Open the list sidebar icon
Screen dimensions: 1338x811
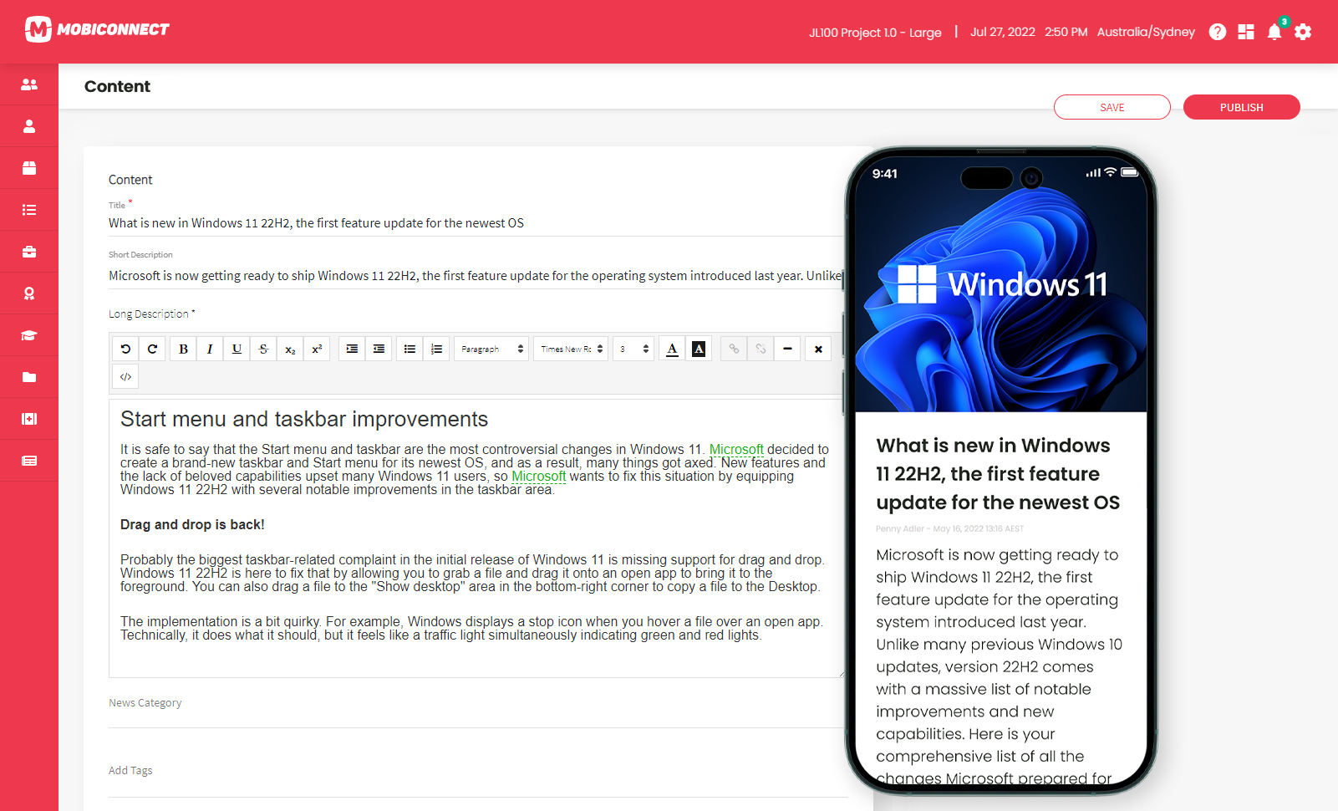tap(29, 210)
